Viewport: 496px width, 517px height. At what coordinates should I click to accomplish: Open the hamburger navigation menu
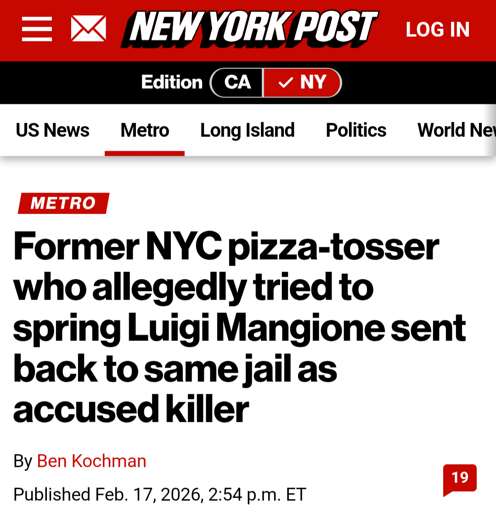tap(37, 29)
